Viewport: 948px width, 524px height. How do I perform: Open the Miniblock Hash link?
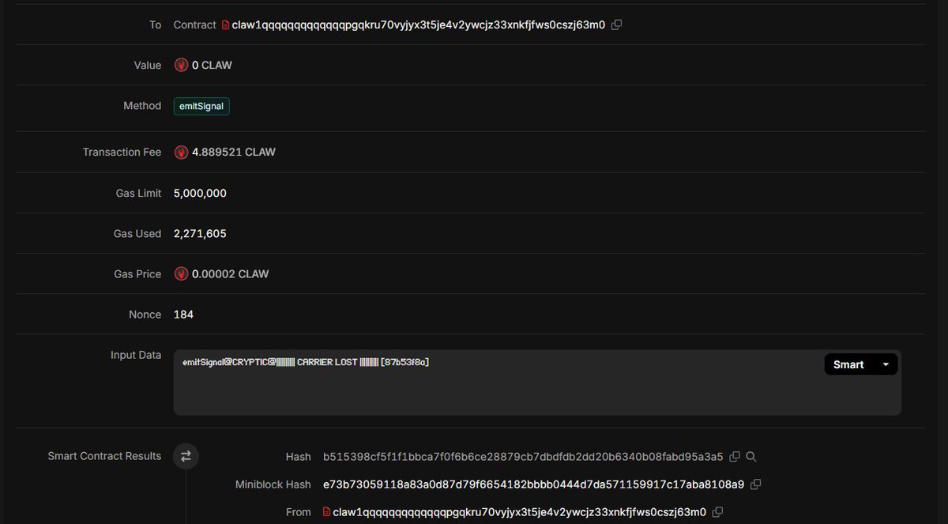[x=534, y=484]
